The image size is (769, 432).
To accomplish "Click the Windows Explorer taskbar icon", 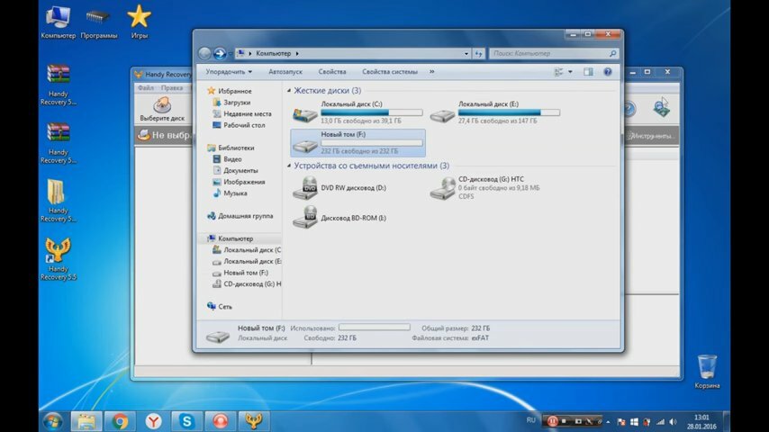I will click(x=86, y=420).
